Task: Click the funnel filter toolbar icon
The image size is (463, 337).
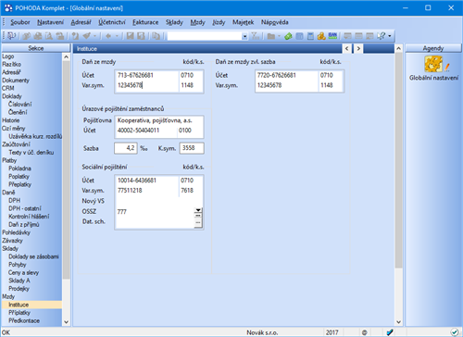Action: click(x=256, y=36)
